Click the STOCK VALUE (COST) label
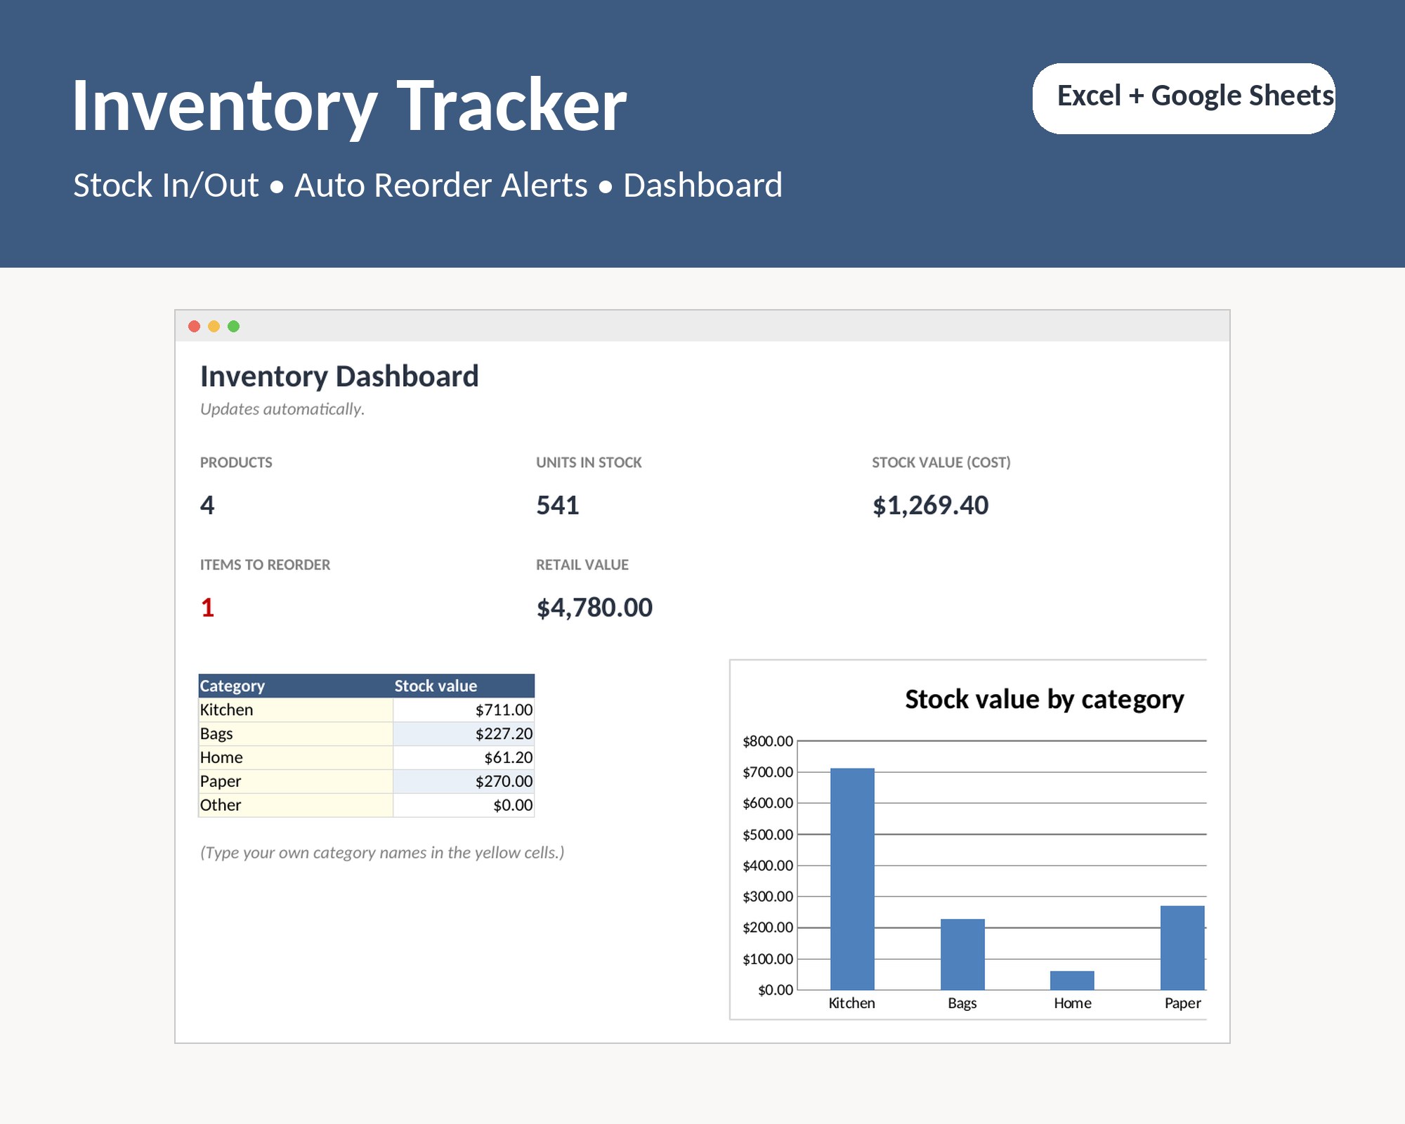Image resolution: width=1405 pixels, height=1124 pixels. (941, 462)
